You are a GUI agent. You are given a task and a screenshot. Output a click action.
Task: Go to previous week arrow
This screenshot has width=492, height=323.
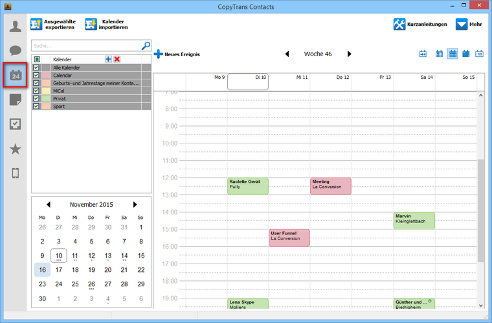pyautogui.click(x=287, y=54)
